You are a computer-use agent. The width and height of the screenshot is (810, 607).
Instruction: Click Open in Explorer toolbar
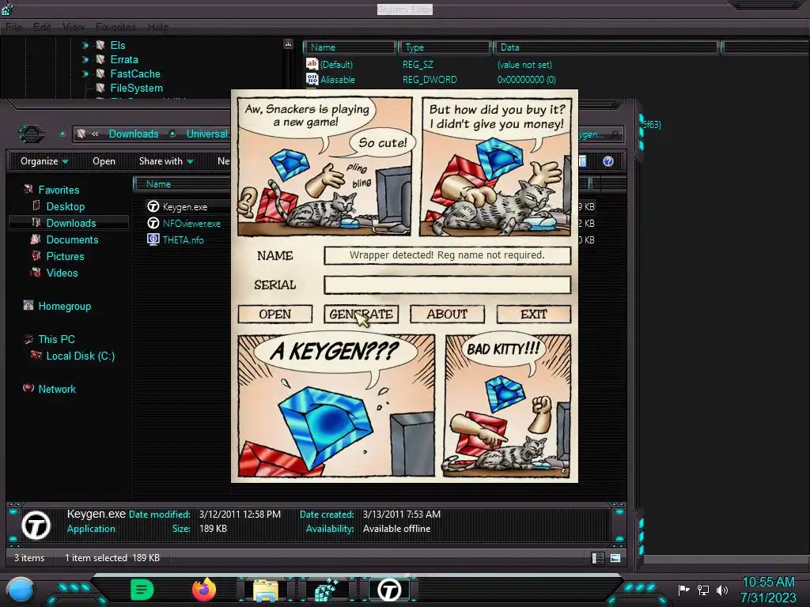104,161
